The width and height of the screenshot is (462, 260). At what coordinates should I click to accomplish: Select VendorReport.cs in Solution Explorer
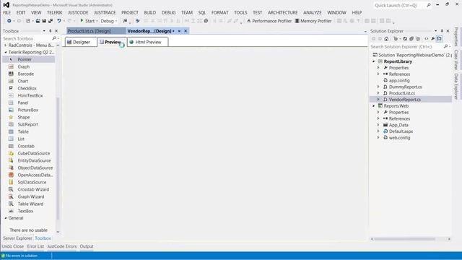click(x=404, y=100)
